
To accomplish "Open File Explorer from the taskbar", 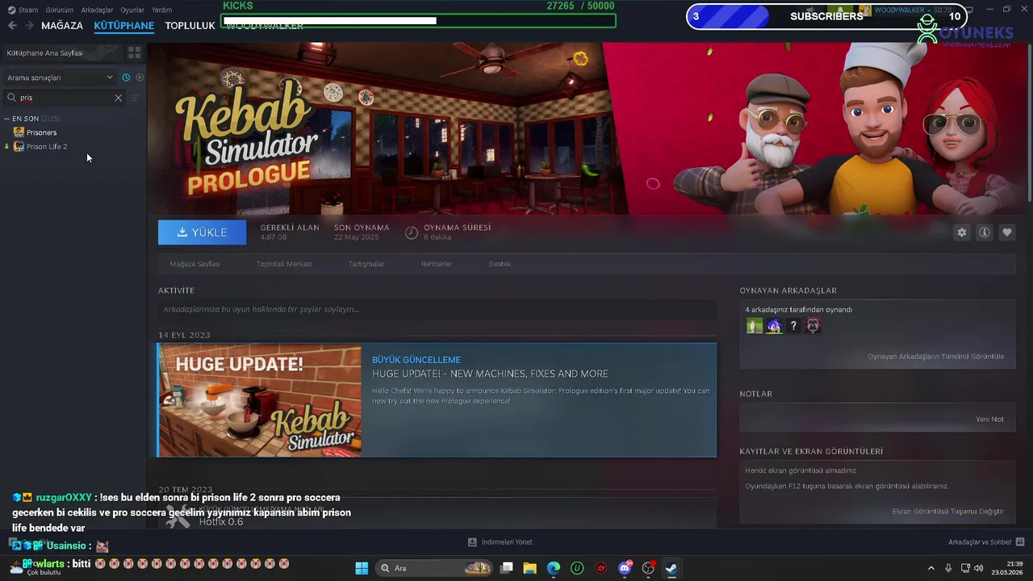I will pos(530,568).
